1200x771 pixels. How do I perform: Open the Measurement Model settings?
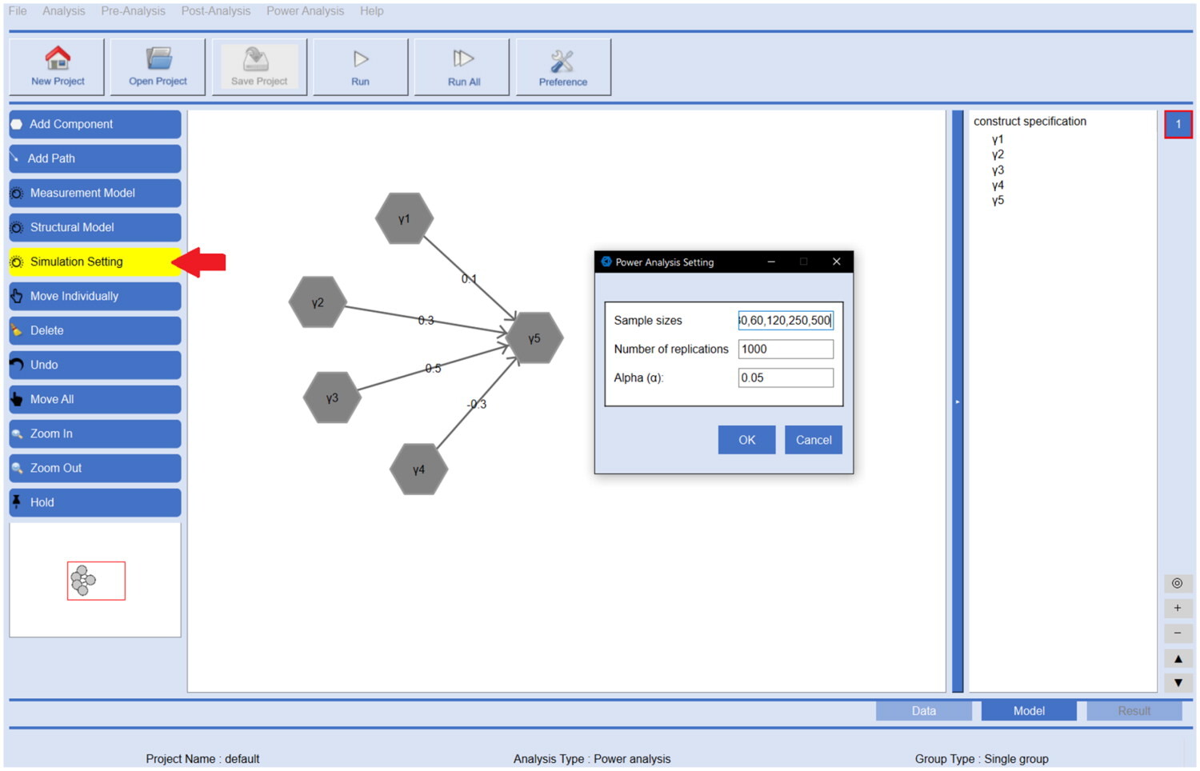[95, 193]
